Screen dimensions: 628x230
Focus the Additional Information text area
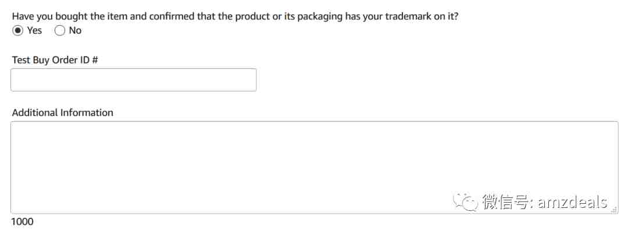coord(315,167)
